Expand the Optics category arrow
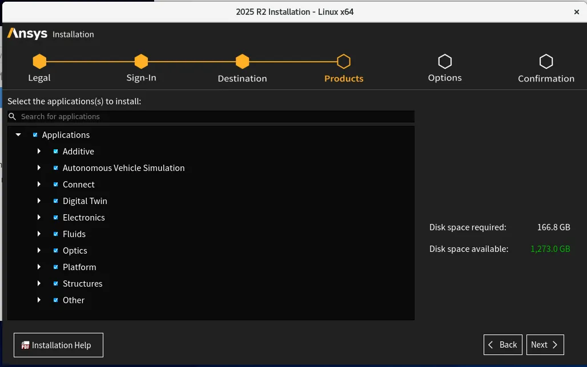This screenshot has width=587, height=367. 39,250
